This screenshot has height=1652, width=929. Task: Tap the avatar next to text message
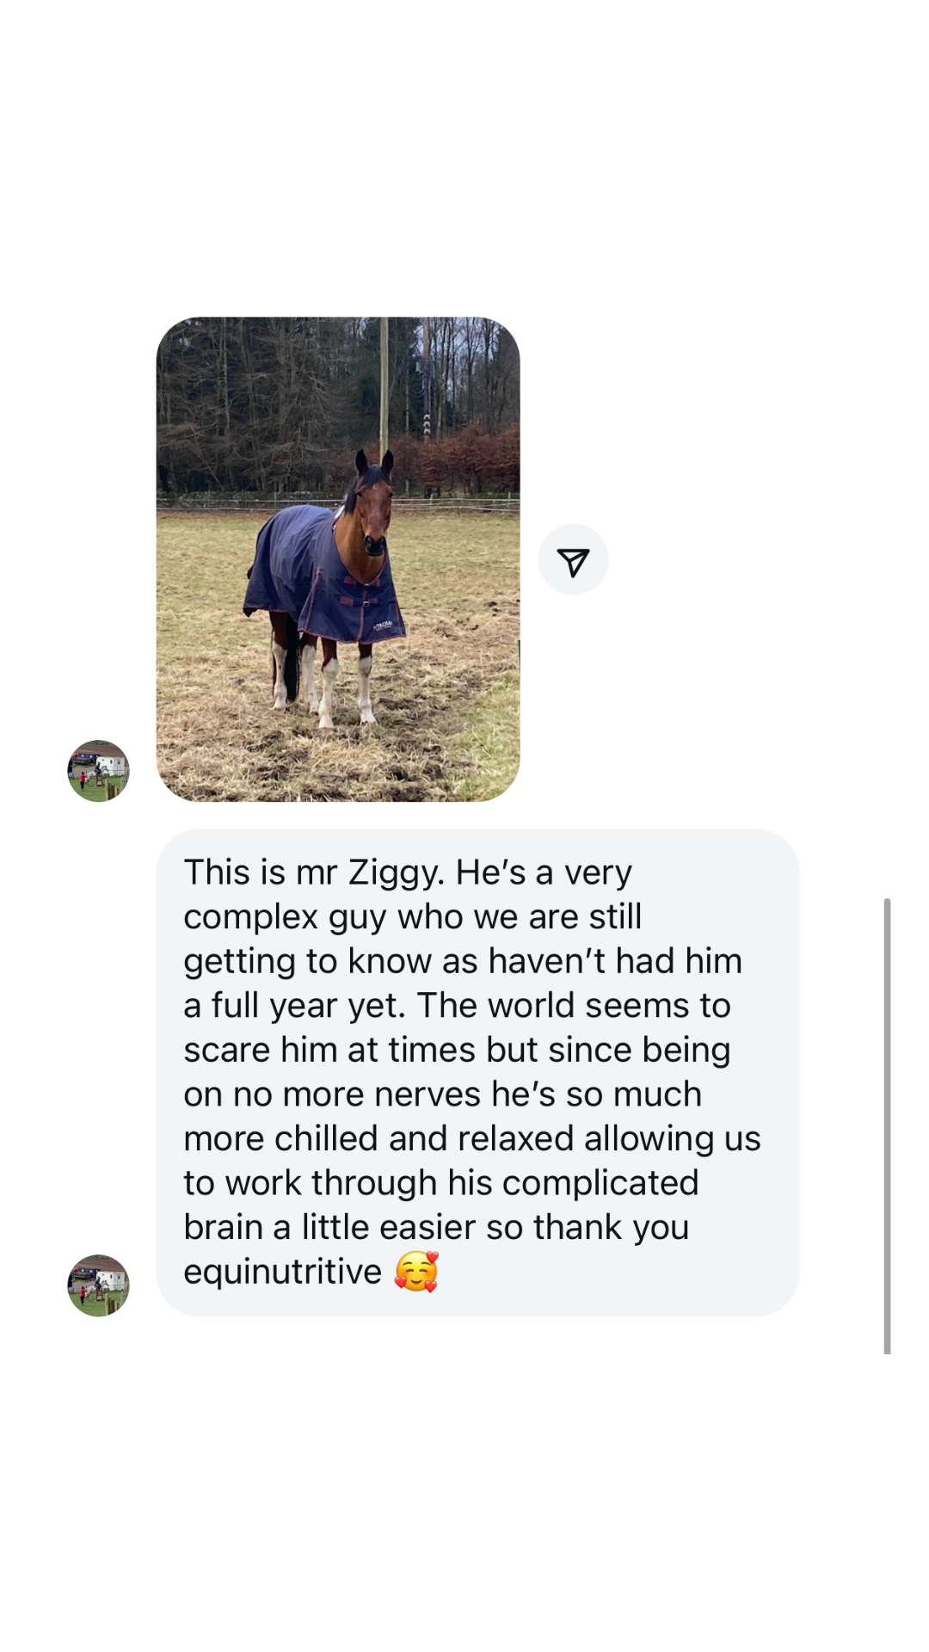pos(99,1285)
